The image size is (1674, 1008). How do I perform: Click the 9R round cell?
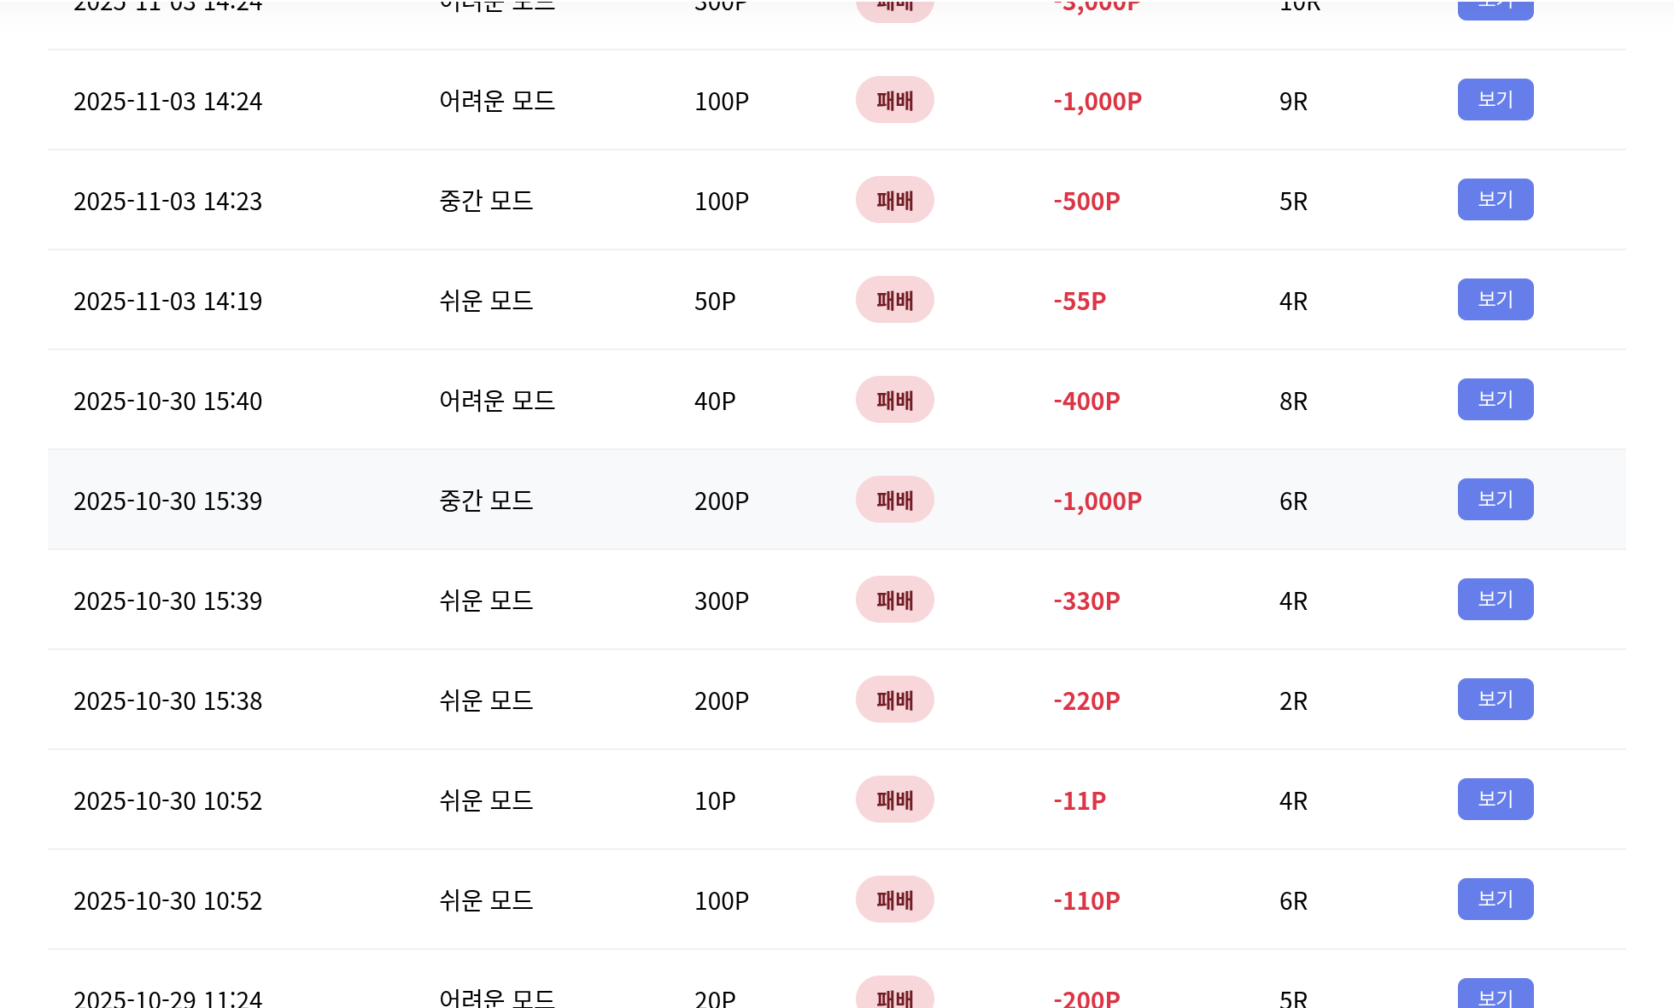point(1293,102)
